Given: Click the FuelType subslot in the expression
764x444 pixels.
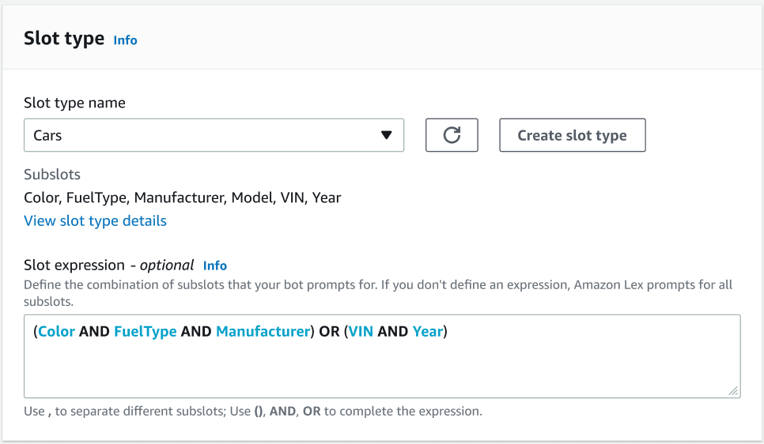Looking at the screenshot, I should tap(145, 332).
